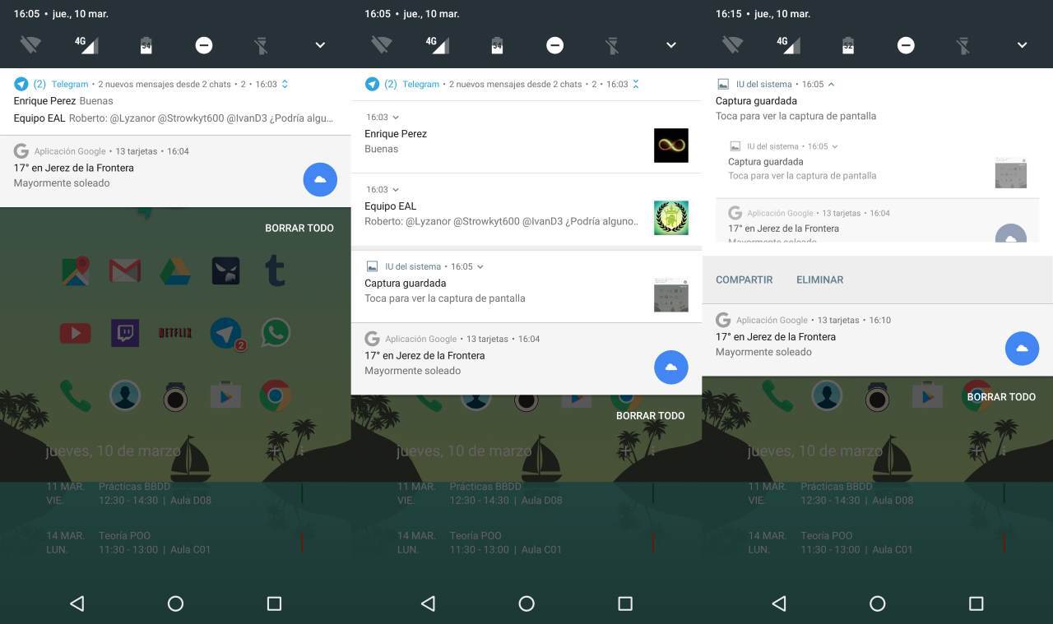This screenshot has width=1053, height=624.
Task: Tap 'Toca para ver la captura' in middle screenshot
Action: click(x=445, y=298)
